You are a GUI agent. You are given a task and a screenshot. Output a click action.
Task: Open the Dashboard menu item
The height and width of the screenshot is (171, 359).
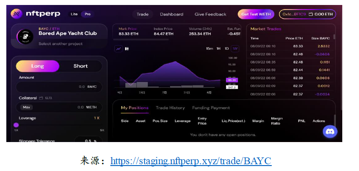171,14
